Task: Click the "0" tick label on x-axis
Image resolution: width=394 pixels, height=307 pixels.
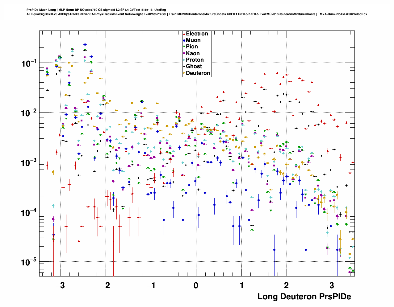Action: (x=196, y=285)
